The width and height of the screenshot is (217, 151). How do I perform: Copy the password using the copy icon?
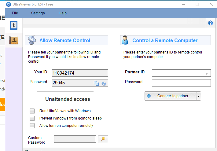tap(96, 83)
